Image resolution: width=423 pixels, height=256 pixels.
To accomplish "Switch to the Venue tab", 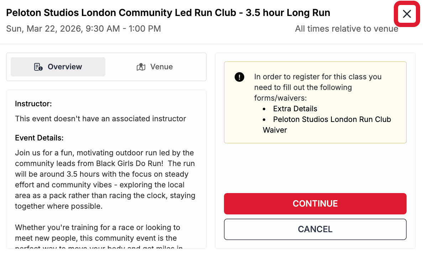I will click(155, 66).
